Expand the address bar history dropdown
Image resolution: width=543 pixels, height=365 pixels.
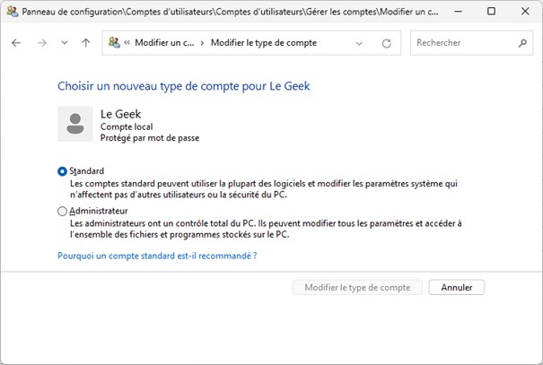[360, 43]
